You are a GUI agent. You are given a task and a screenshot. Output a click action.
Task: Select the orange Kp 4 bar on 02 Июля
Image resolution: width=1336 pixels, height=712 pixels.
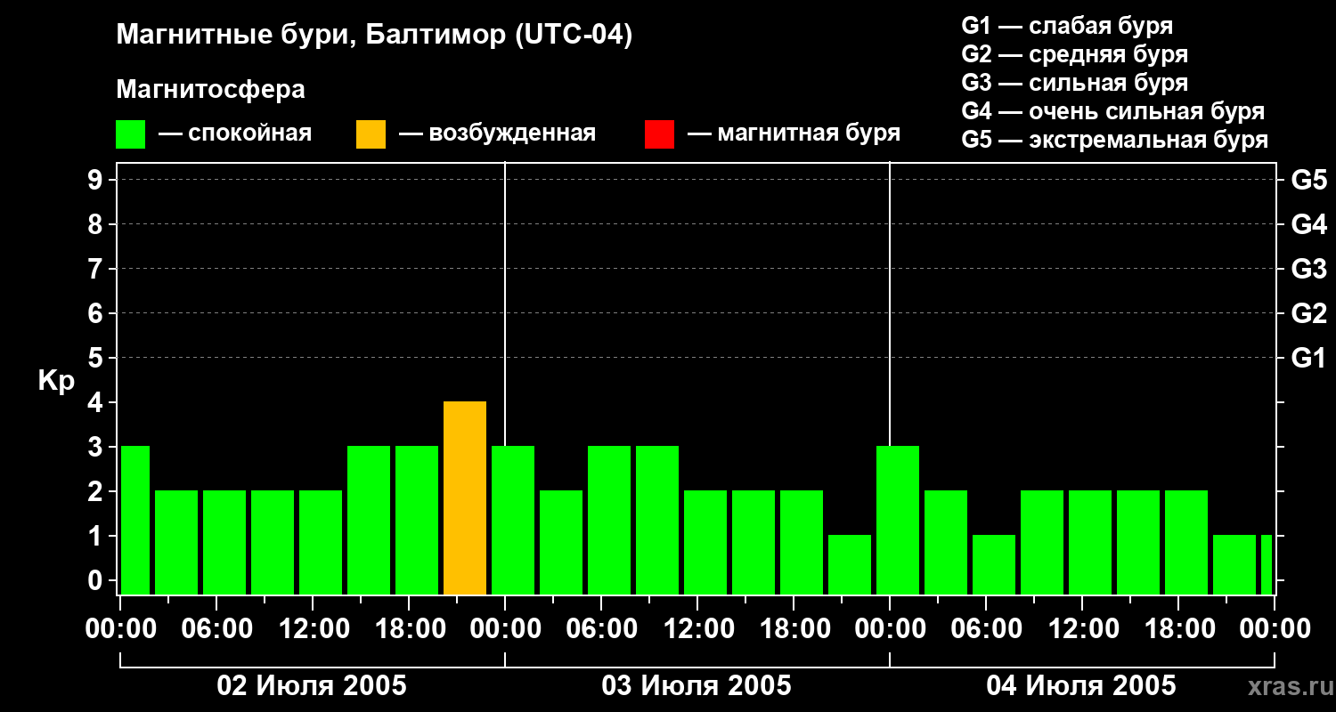(x=465, y=498)
